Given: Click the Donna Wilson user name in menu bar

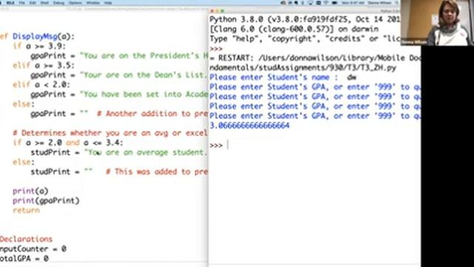Looking at the screenshot, I should point(380,3).
